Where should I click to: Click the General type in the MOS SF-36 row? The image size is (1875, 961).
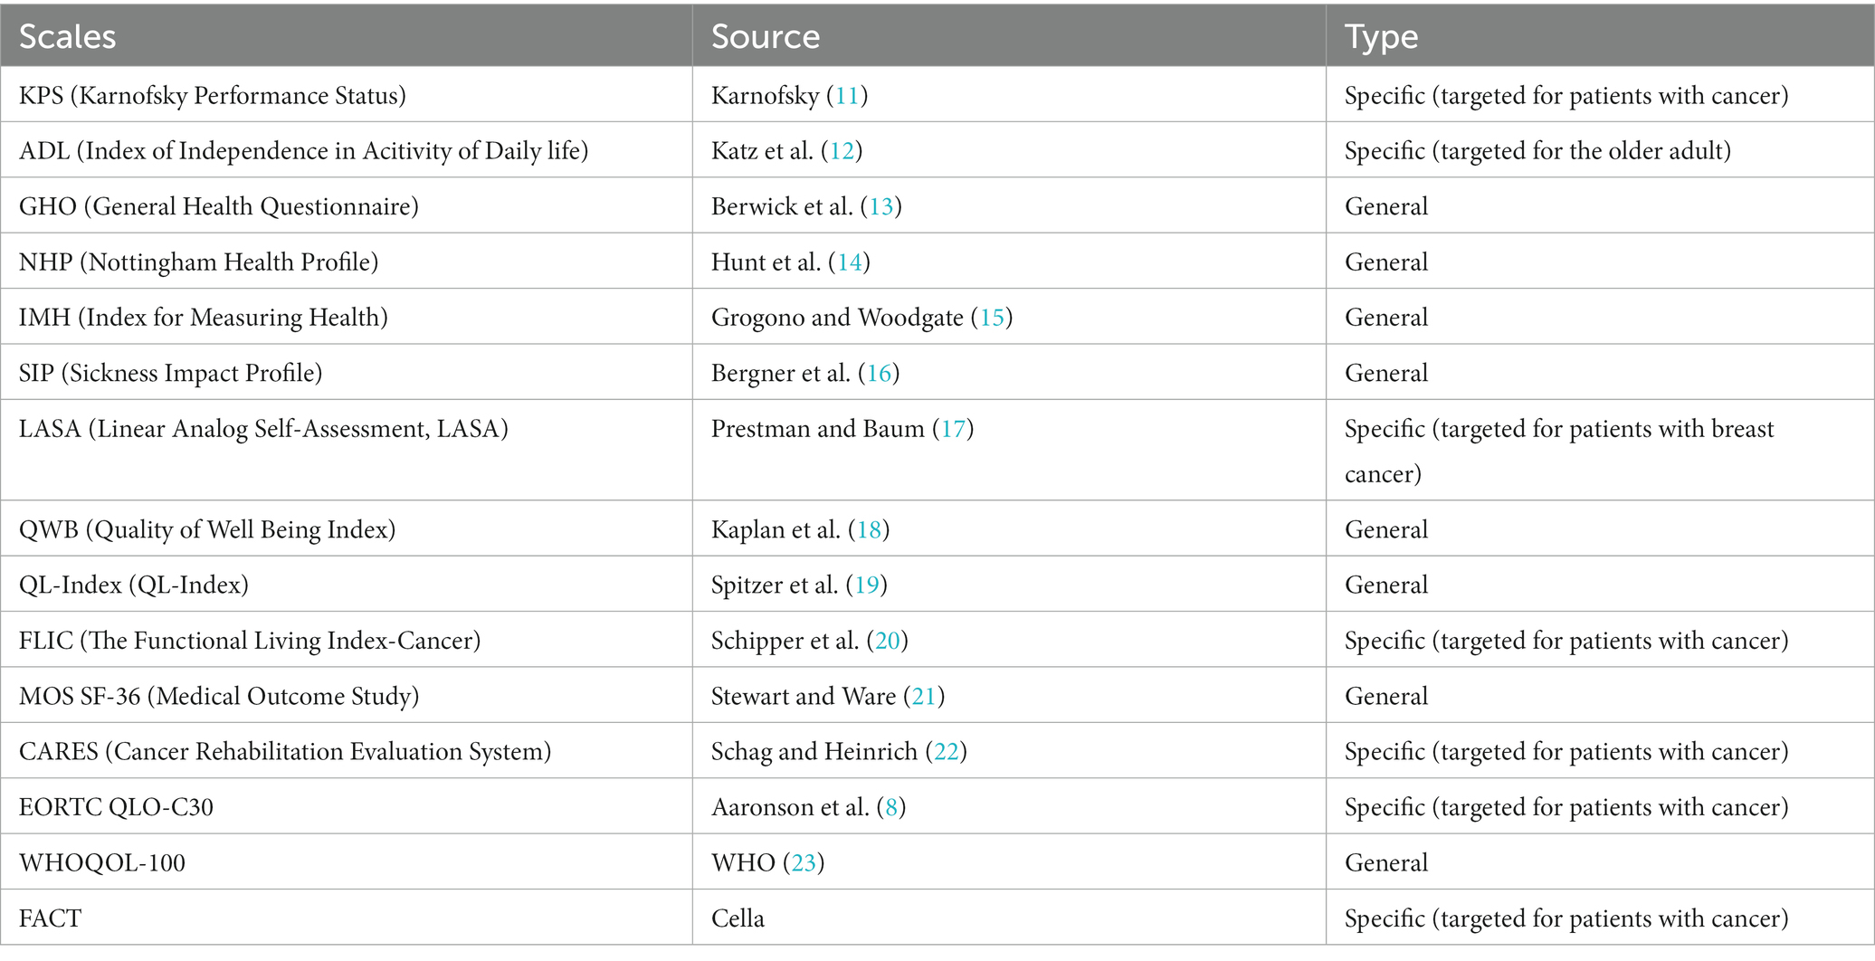(1386, 696)
